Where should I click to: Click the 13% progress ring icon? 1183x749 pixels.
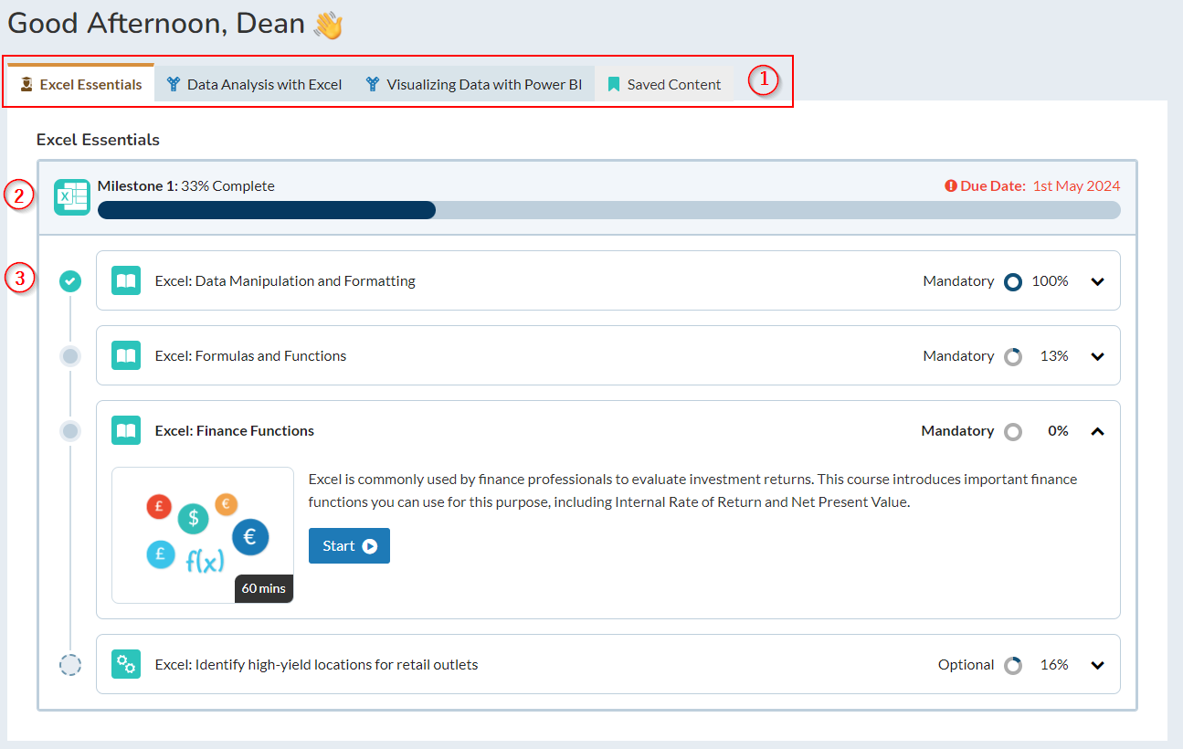coord(1012,356)
